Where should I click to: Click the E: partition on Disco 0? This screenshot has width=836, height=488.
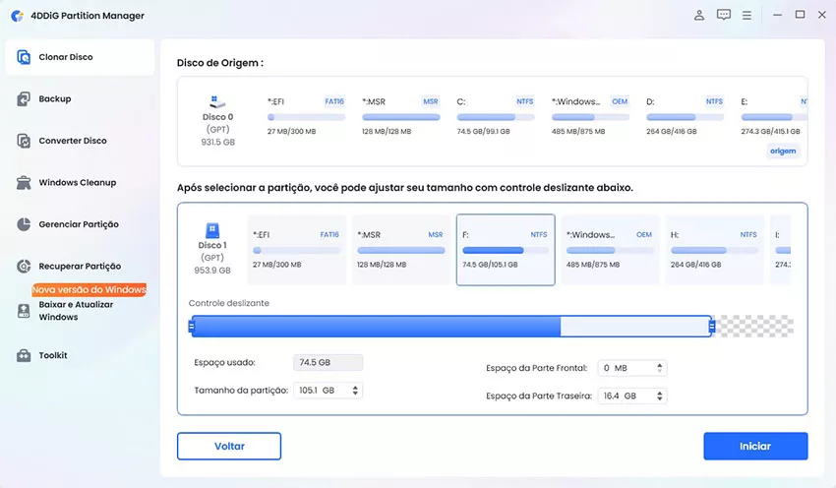(773, 116)
